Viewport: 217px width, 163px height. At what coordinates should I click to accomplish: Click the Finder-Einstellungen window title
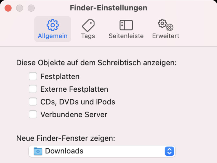108,8
